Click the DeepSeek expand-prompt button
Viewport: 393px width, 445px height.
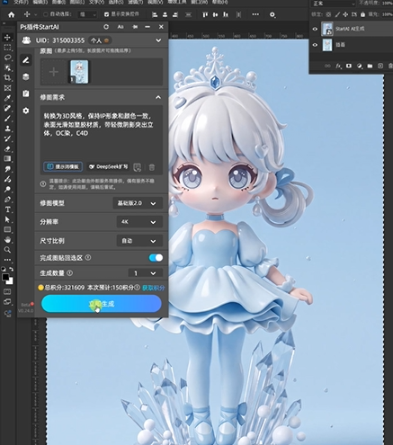(x=109, y=166)
